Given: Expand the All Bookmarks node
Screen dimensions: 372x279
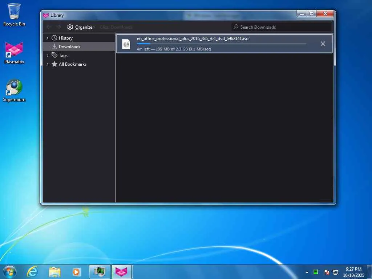Looking at the screenshot, I should click(x=48, y=64).
